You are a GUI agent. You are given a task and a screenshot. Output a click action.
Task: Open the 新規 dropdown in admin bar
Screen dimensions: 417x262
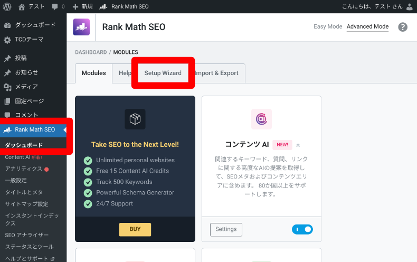82,6
